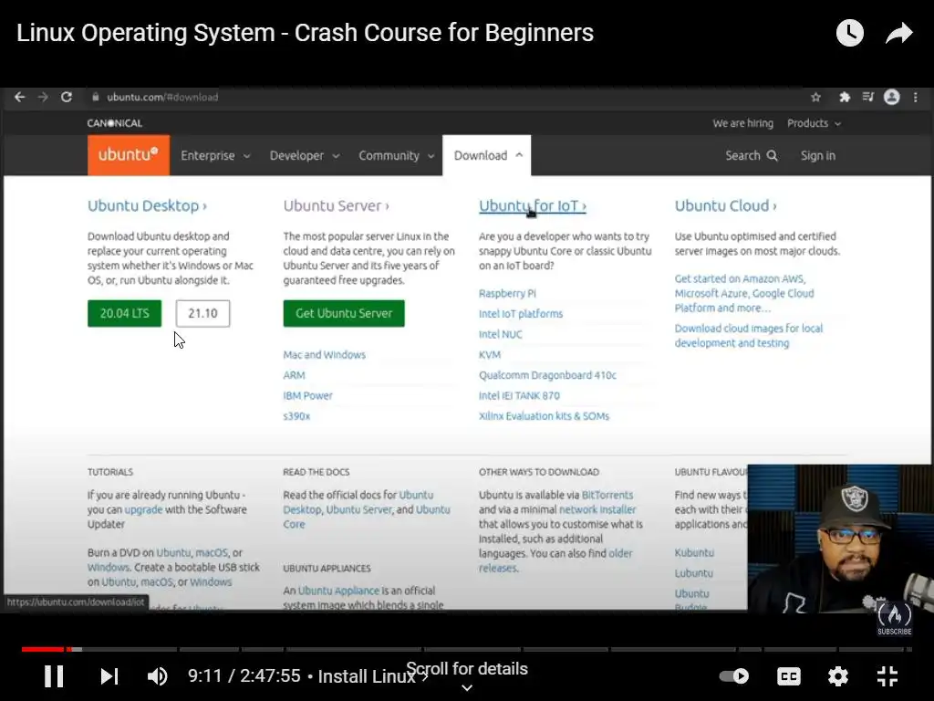Open the ARM server link
Image resolution: width=934 pixels, height=701 pixels.
(x=294, y=375)
